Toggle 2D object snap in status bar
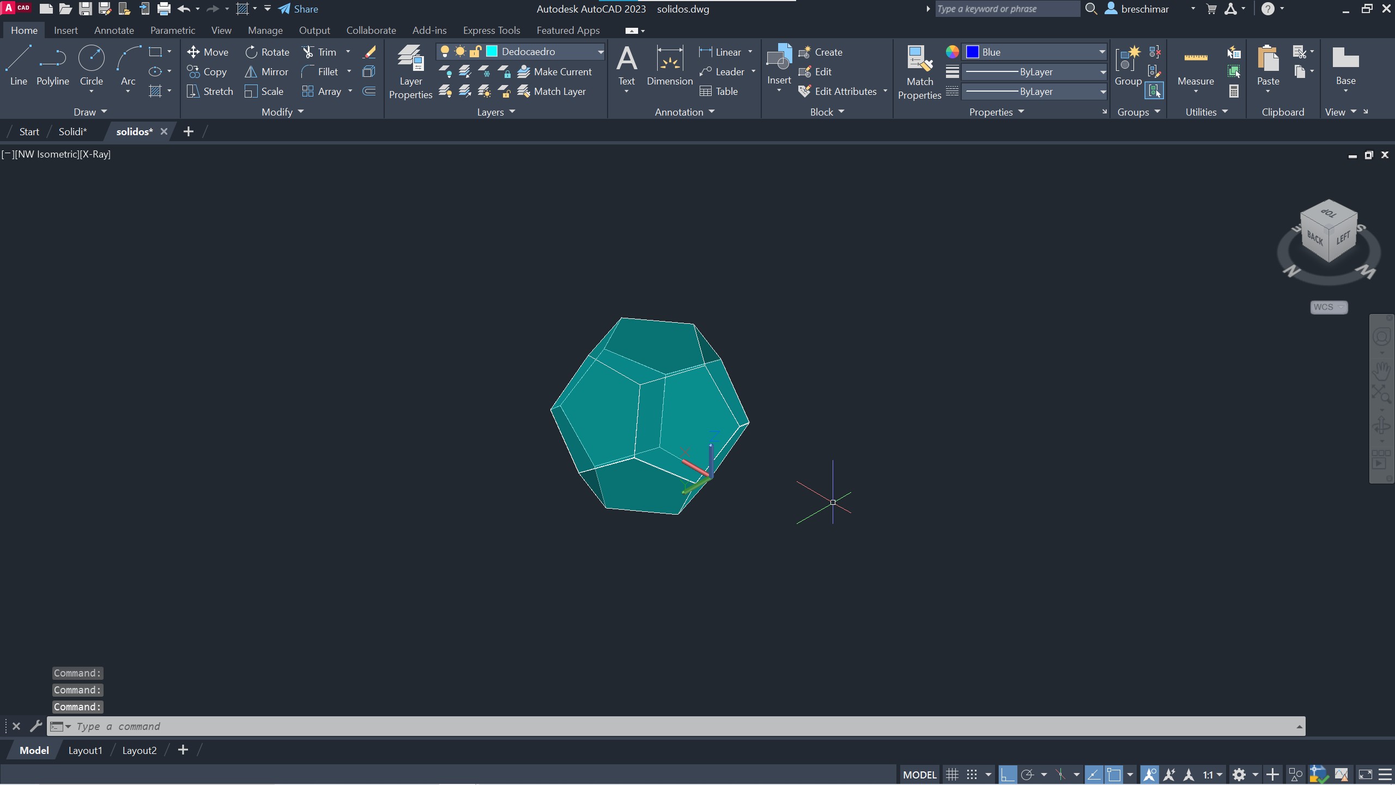Screen dimensions: 1395x785 [1114, 775]
